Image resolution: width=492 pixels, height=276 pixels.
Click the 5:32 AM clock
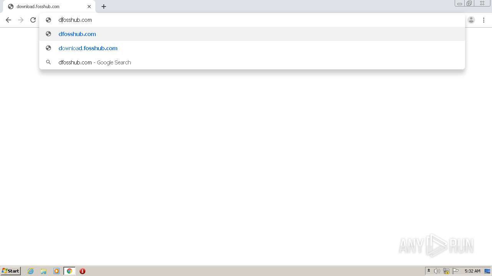coord(472,271)
